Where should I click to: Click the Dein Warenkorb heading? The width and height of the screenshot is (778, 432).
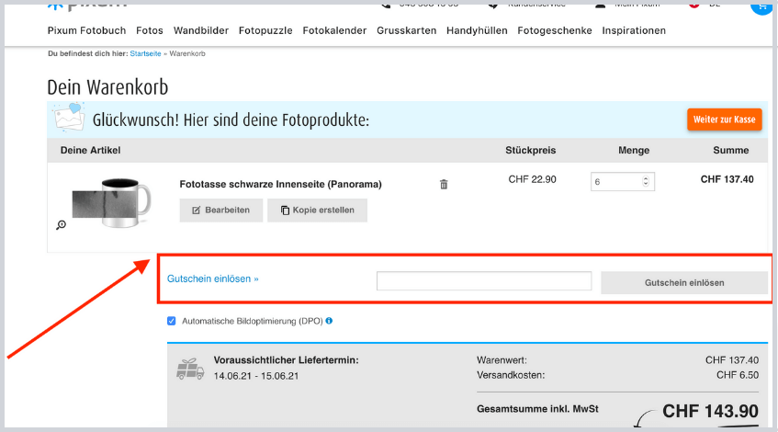[107, 87]
